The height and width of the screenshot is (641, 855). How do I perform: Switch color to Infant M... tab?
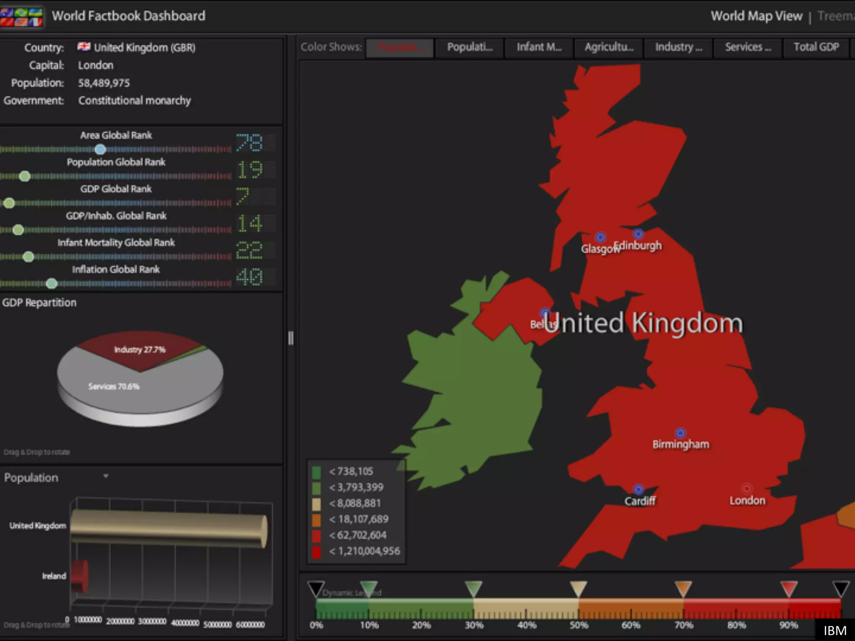pyautogui.click(x=539, y=47)
